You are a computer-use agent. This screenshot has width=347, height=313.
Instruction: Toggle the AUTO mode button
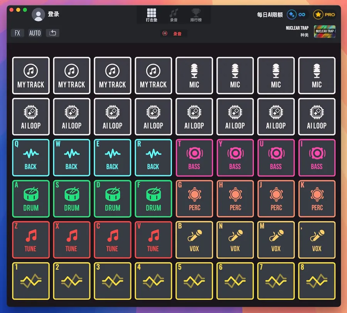[35, 33]
